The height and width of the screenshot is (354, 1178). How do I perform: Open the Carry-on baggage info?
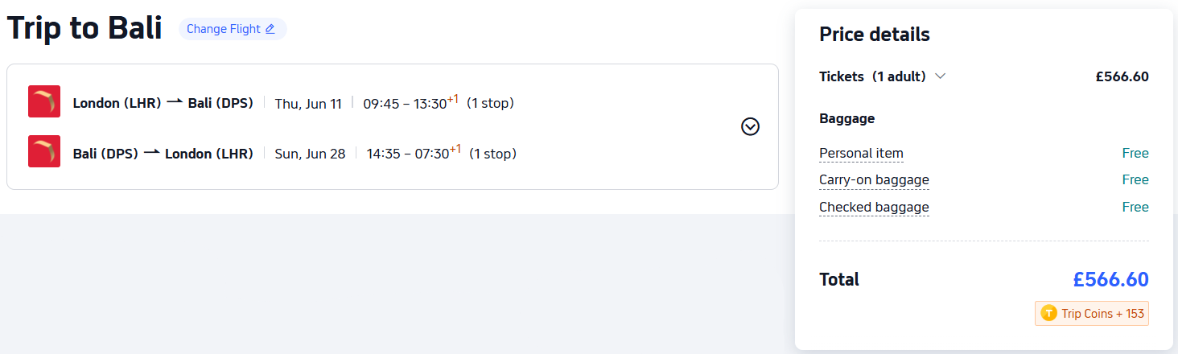pyautogui.click(x=874, y=179)
